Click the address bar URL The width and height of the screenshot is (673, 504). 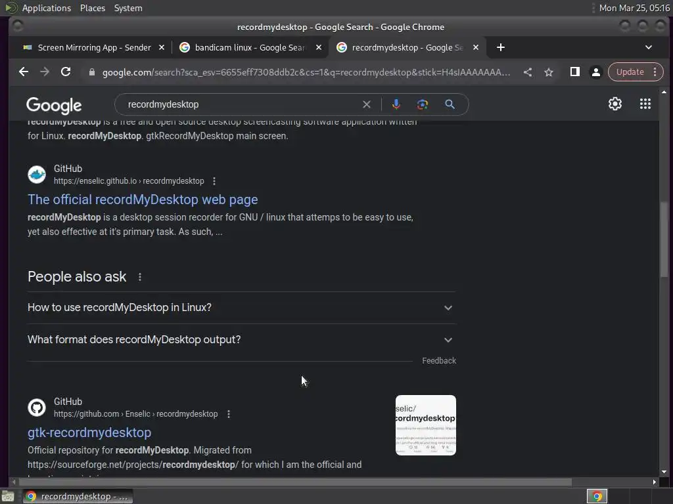tap(306, 72)
